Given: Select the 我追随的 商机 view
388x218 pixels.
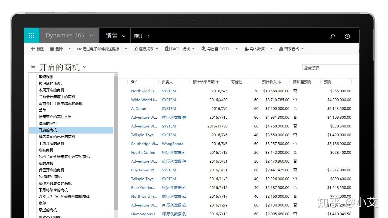Looking at the screenshot, I should point(50,177).
